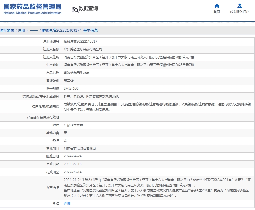Click the 备注 value 无
The width and height of the screenshot is (255, 210).
[65, 140]
